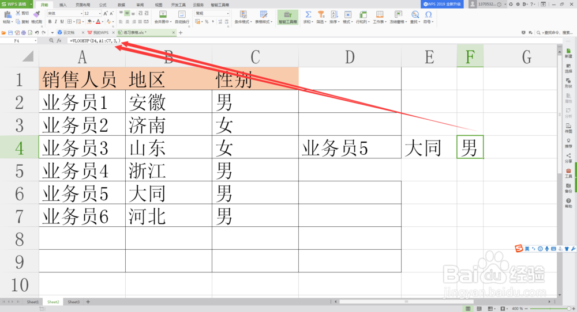Click the zoom slider handle
The width and height of the screenshot is (577, 312).
569,309
